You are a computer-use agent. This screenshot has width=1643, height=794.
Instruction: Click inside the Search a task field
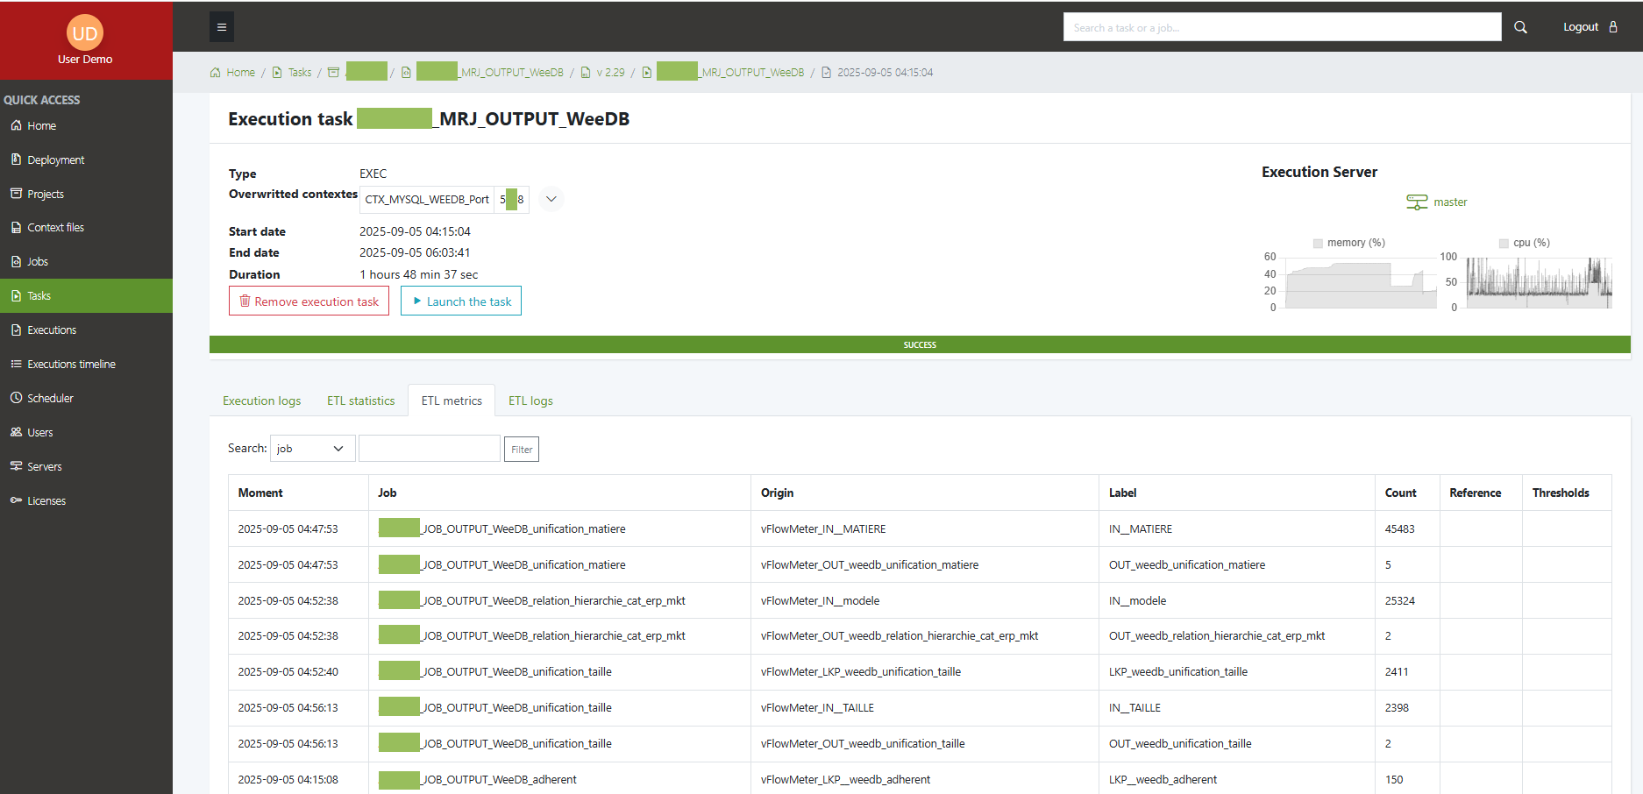point(1282,26)
